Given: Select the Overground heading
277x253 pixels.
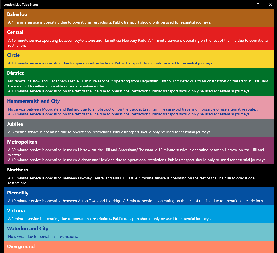Looking at the screenshot, I should pos(21,246).
